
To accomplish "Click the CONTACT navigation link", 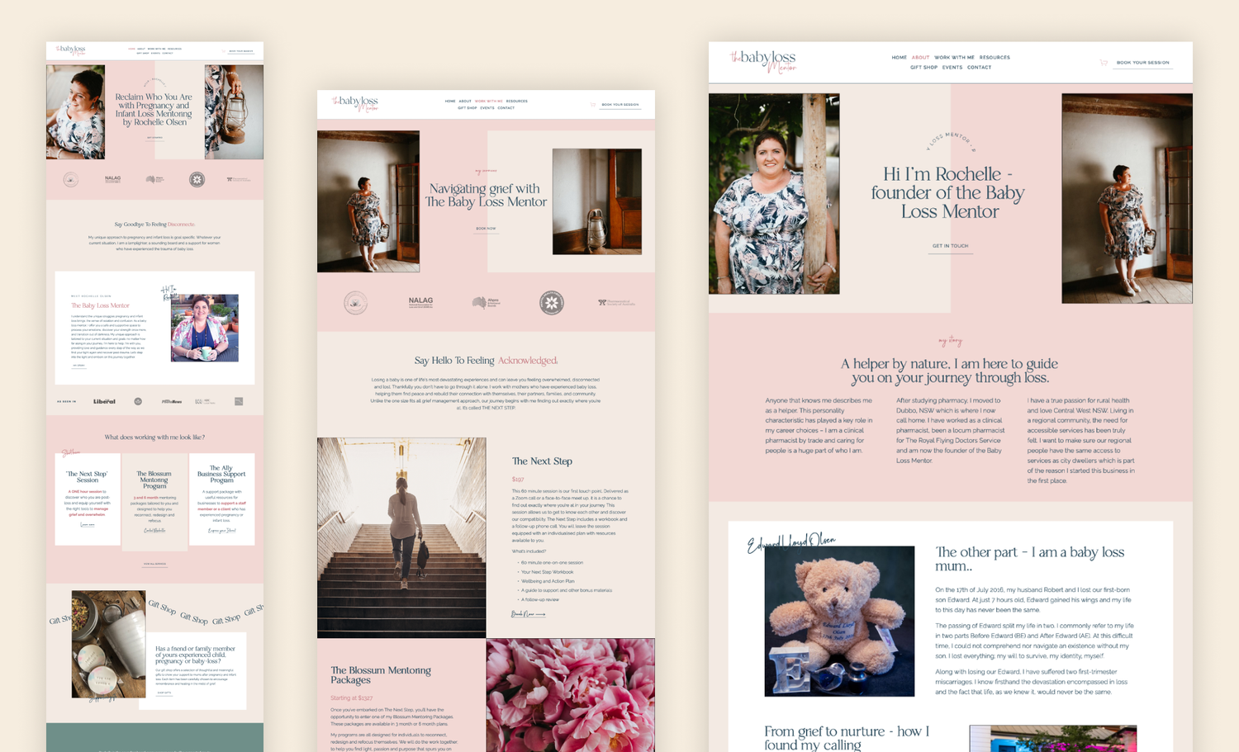I will click(979, 67).
